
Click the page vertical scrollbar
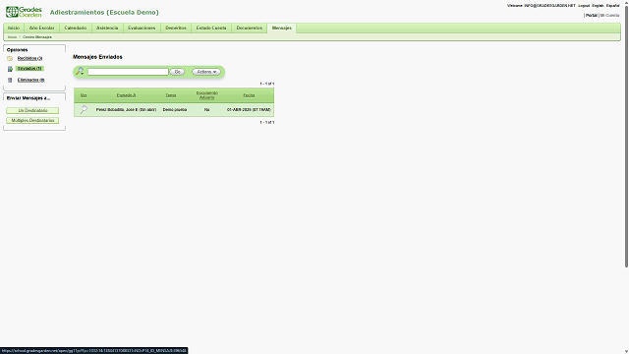click(x=626, y=136)
